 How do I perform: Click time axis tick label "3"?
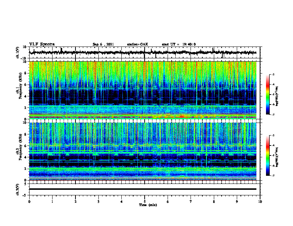click(98, 202)
